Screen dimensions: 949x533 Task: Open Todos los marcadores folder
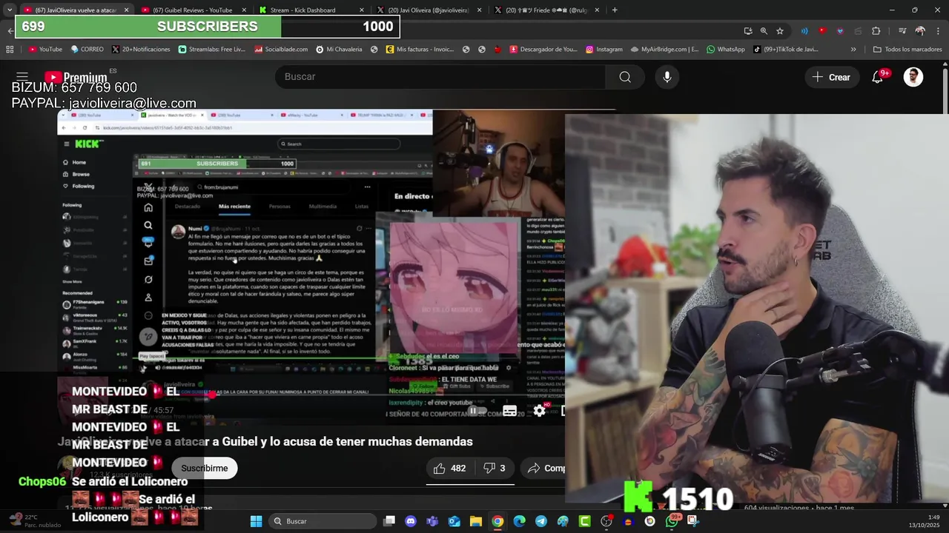click(x=907, y=50)
